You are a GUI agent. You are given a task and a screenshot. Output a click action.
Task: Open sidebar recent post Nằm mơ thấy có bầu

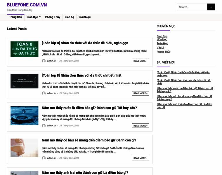[184, 98]
